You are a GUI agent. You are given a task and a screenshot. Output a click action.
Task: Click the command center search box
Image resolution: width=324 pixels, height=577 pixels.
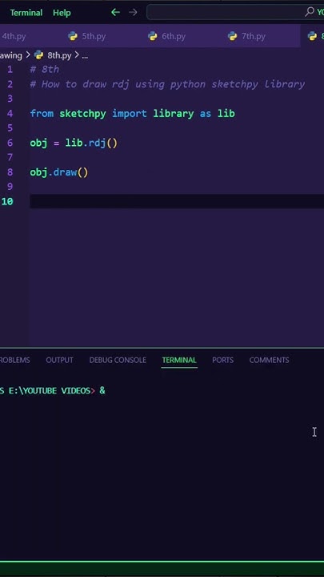click(235, 13)
